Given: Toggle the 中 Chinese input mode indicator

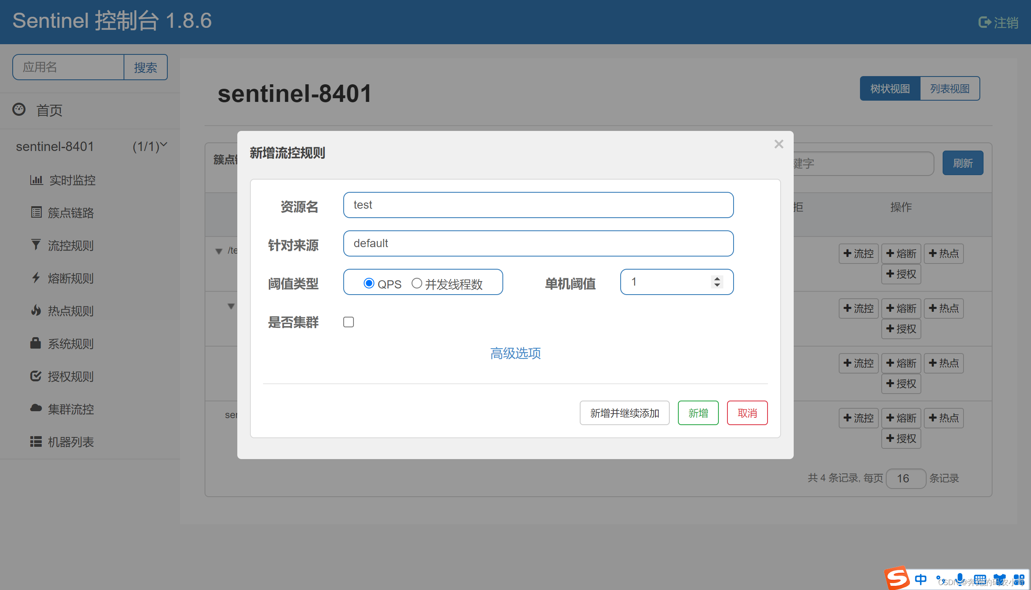Looking at the screenshot, I should [x=921, y=579].
